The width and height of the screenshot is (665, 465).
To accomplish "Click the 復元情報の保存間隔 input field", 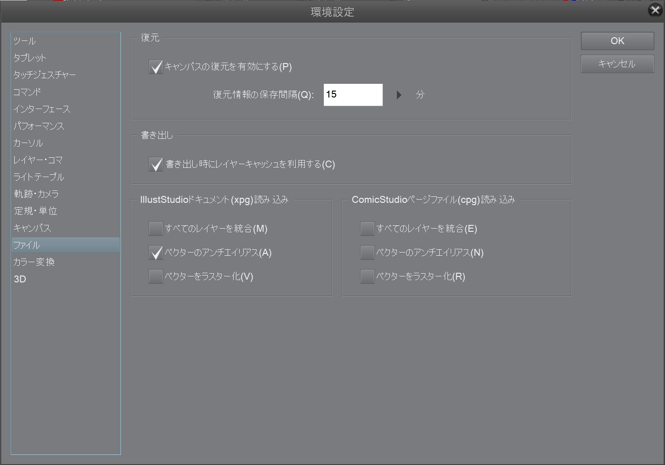I will pos(353,95).
